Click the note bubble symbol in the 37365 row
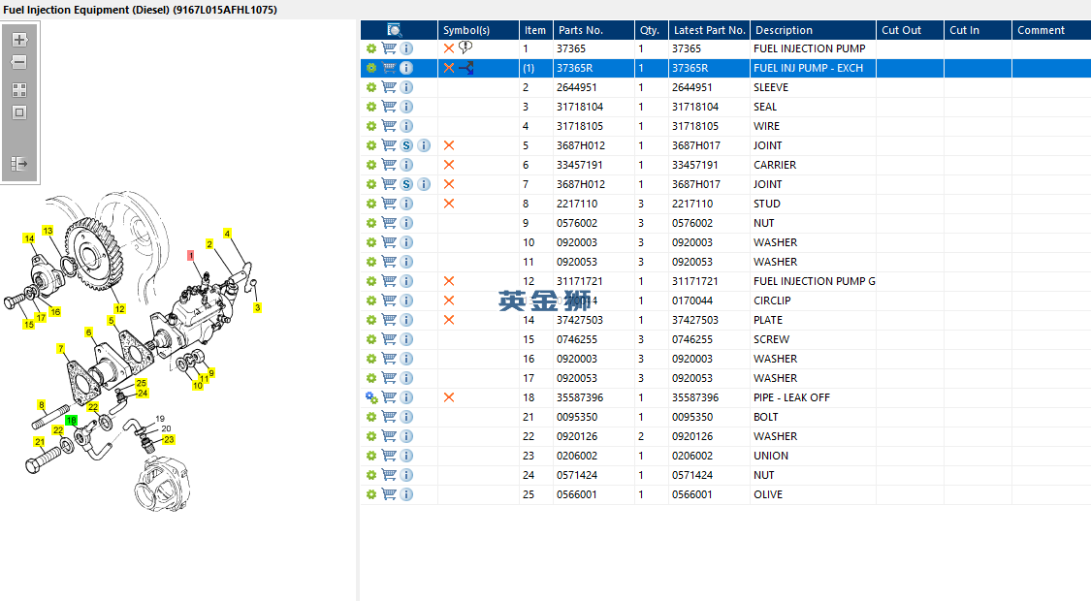The width and height of the screenshot is (1091, 601). [x=465, y=48]
